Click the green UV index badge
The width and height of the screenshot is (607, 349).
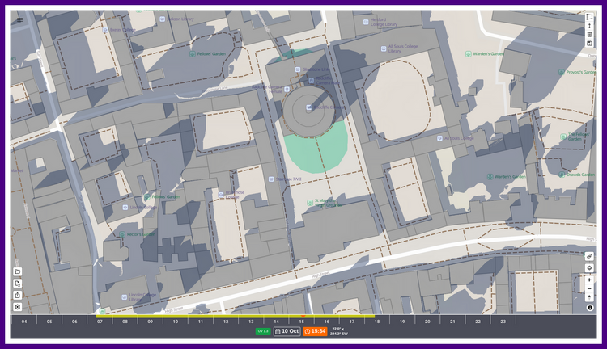point(263,331)
